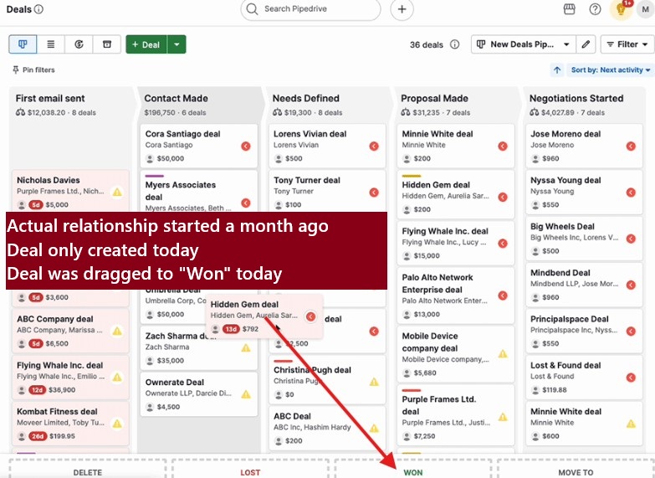Click overdue icon on Lost & Found deal

pyautogui.click(x=631, y=378)
